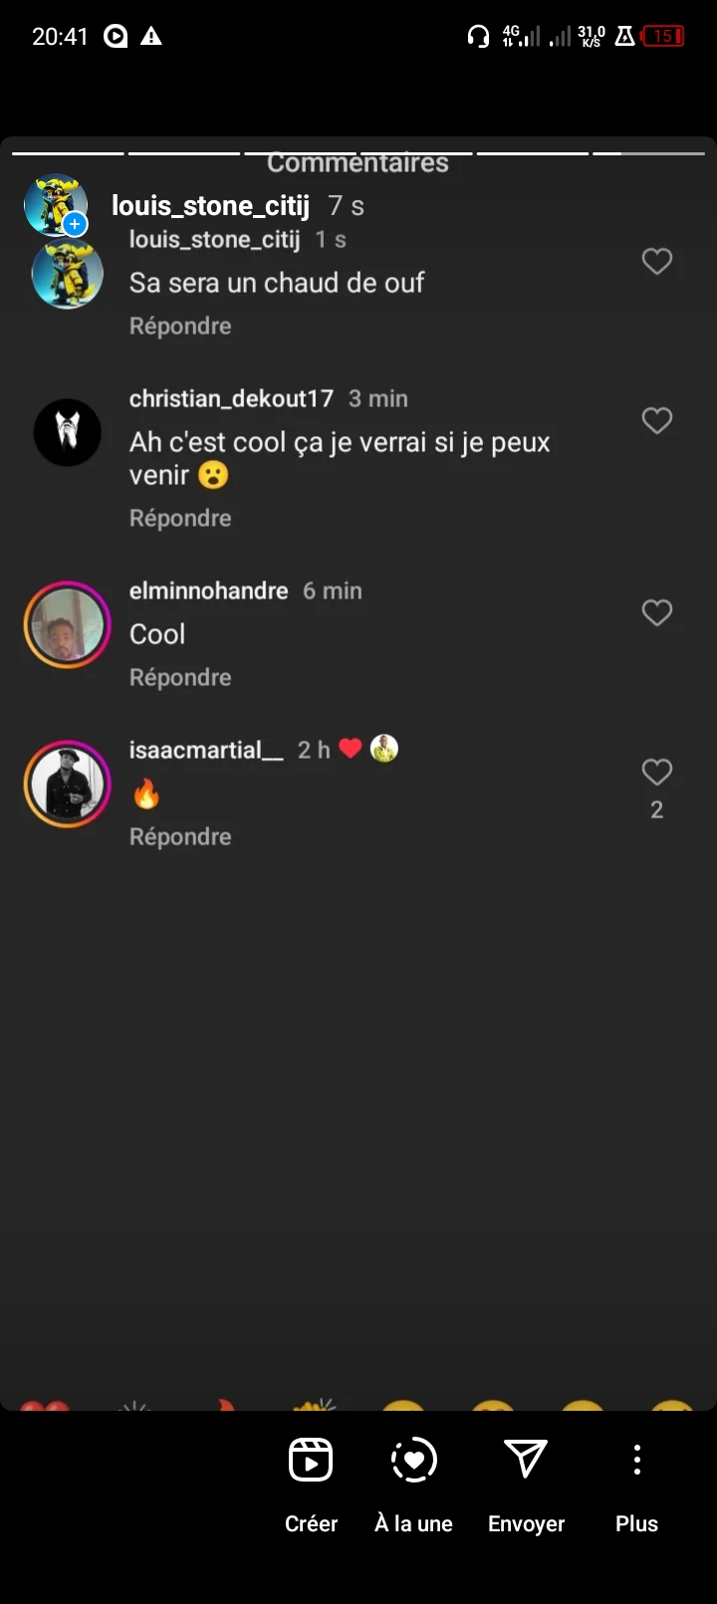Tap Répondre under elminnohandre's comment
The image size is (717, 1604).
click(180, 678)
